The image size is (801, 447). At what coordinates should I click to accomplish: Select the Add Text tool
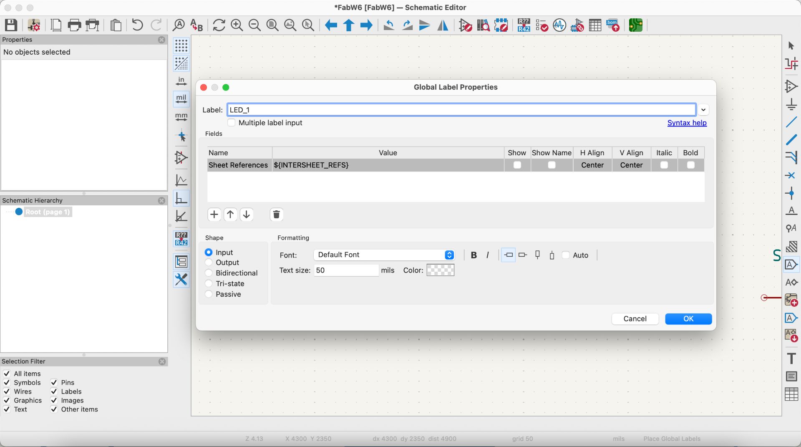coord(791,359)
